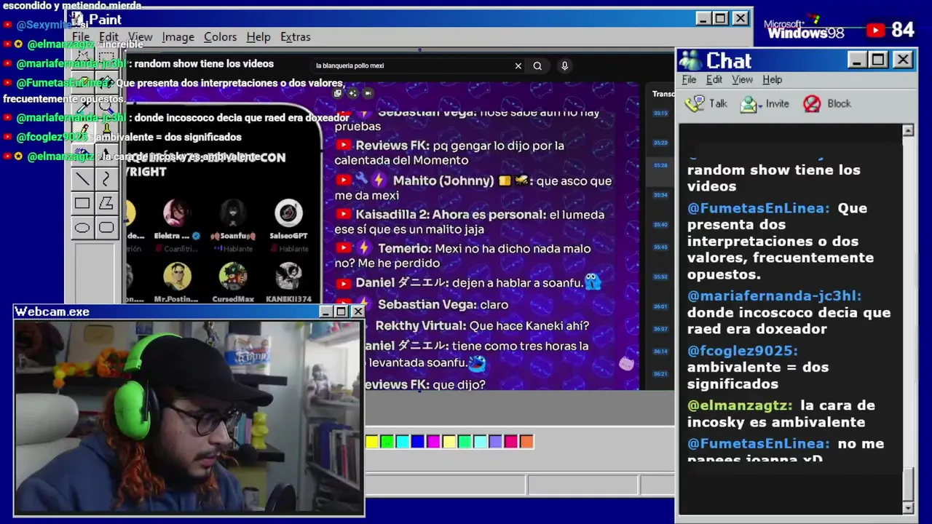Screen dimensions: 932x524
Task: Click the Mr.Postin avatar
Action: pyautogui.click(x=177, y=276)
